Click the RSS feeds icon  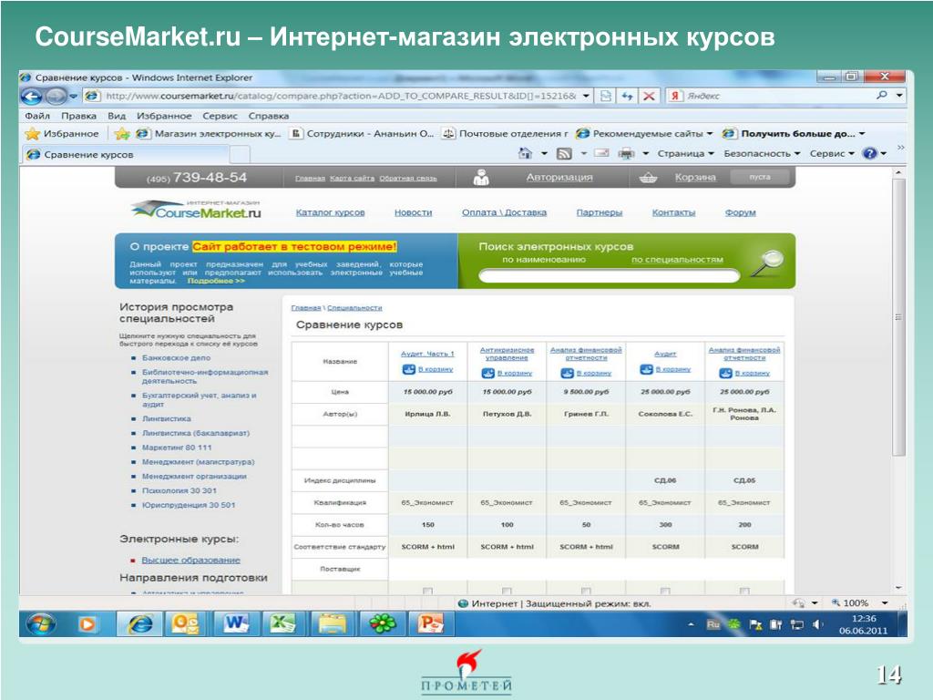tap(564, 153)
